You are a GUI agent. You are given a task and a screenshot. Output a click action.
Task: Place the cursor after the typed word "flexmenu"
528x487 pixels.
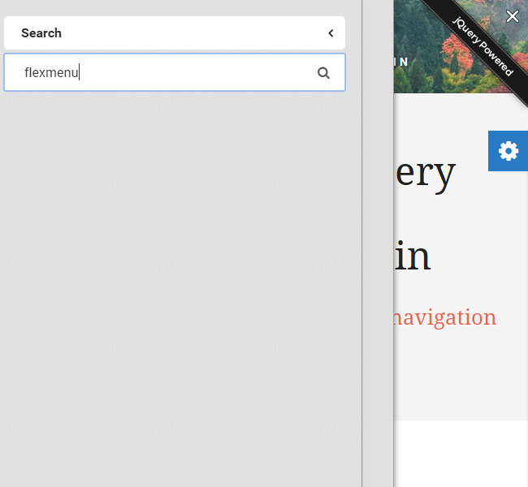79,73
